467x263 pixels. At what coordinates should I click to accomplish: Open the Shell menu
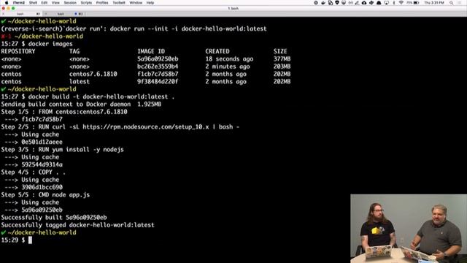[33, 3]
